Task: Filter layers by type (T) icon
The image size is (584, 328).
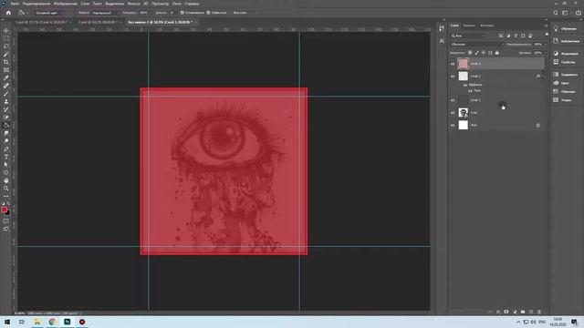Action: point(516,36)
